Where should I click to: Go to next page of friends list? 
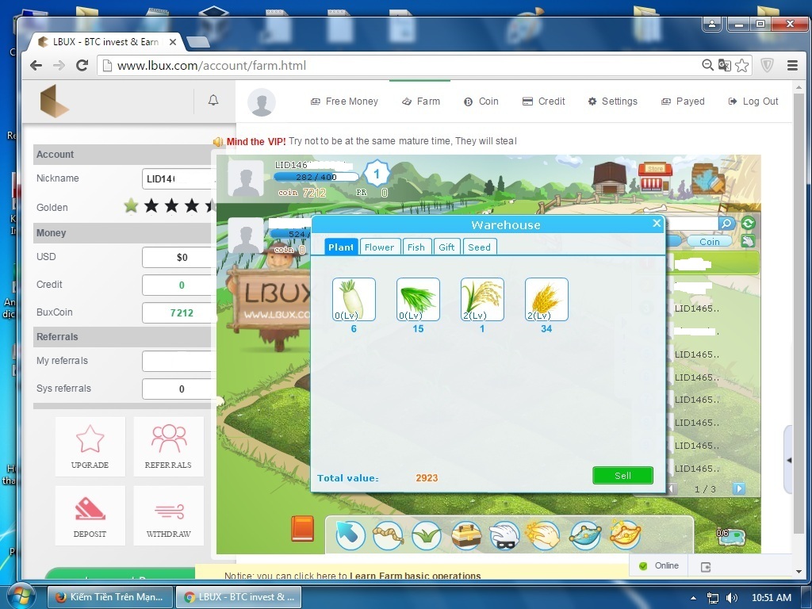[739, 488]
